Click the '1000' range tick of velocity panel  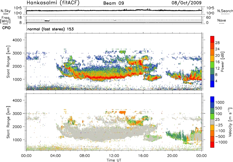(x=17, y=140)
